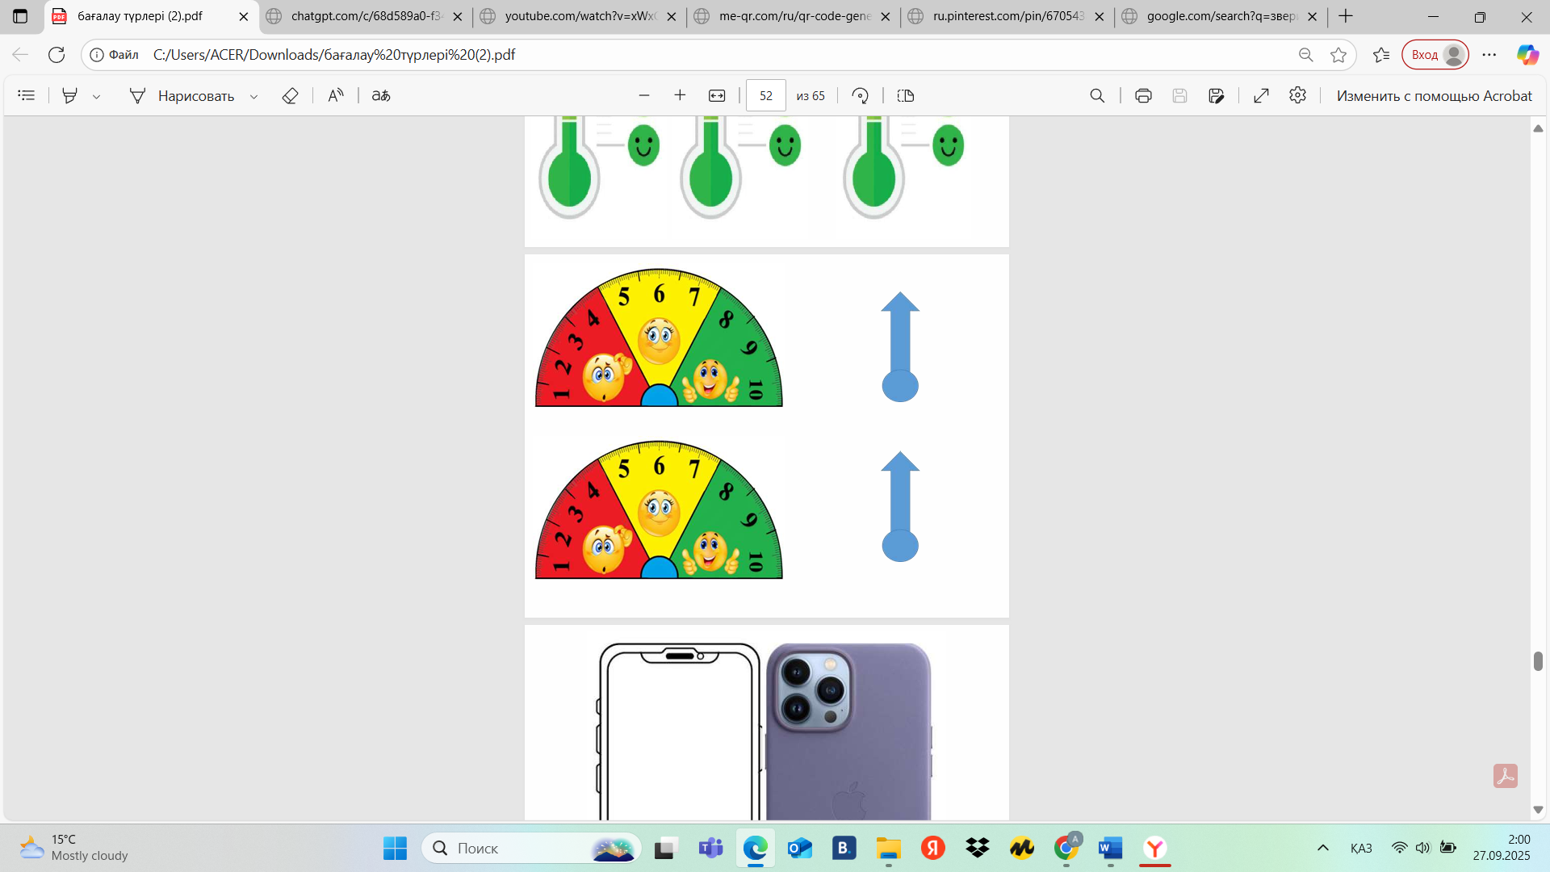Open the table of contents sidebar
The height and width of the screenshot is (872, 1550).
pyautogui.click(x=27, y=95)
